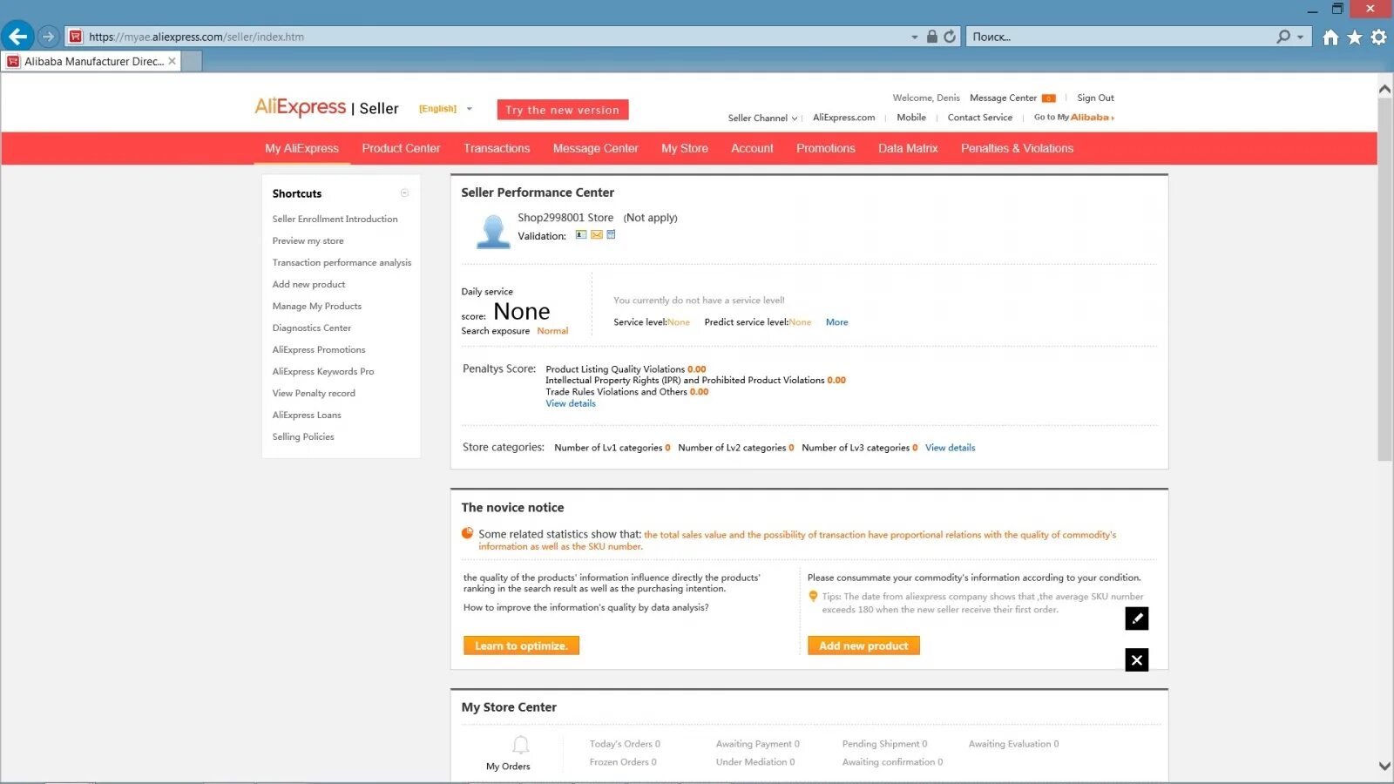Click View details for Store categories

click(950, 448)
